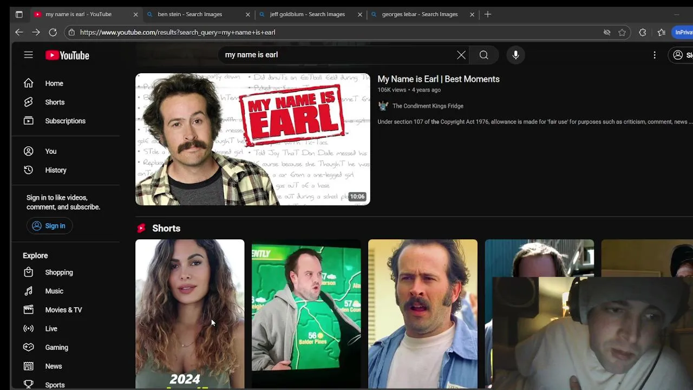The image size is (693, 390).
Task: Reload the page with refresh icon
Action: [53, 32]
